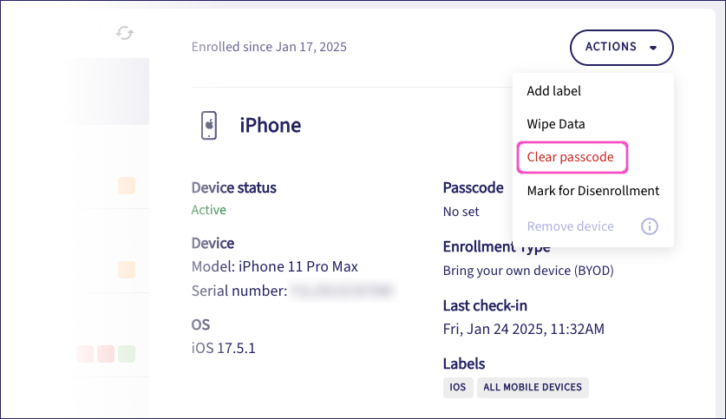Click the IOS label tag
Screen dimensions: 726x419
[x=457, y=387]
